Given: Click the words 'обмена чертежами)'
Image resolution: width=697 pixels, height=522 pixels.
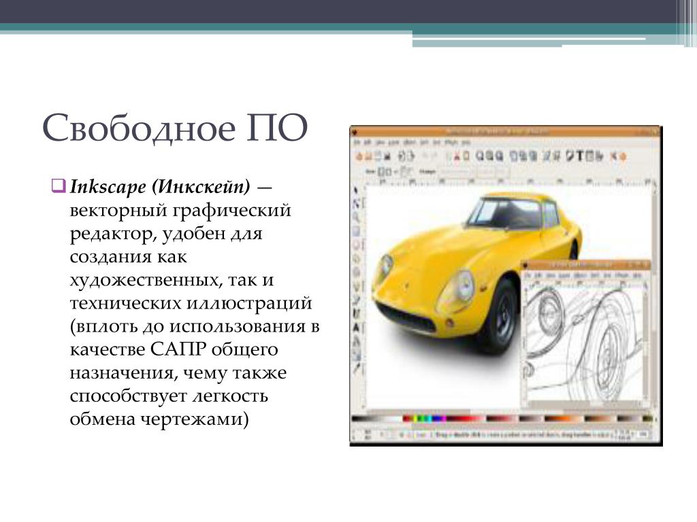Looking at the screenshot, I should pyautogui.click(x=159, y=419).
